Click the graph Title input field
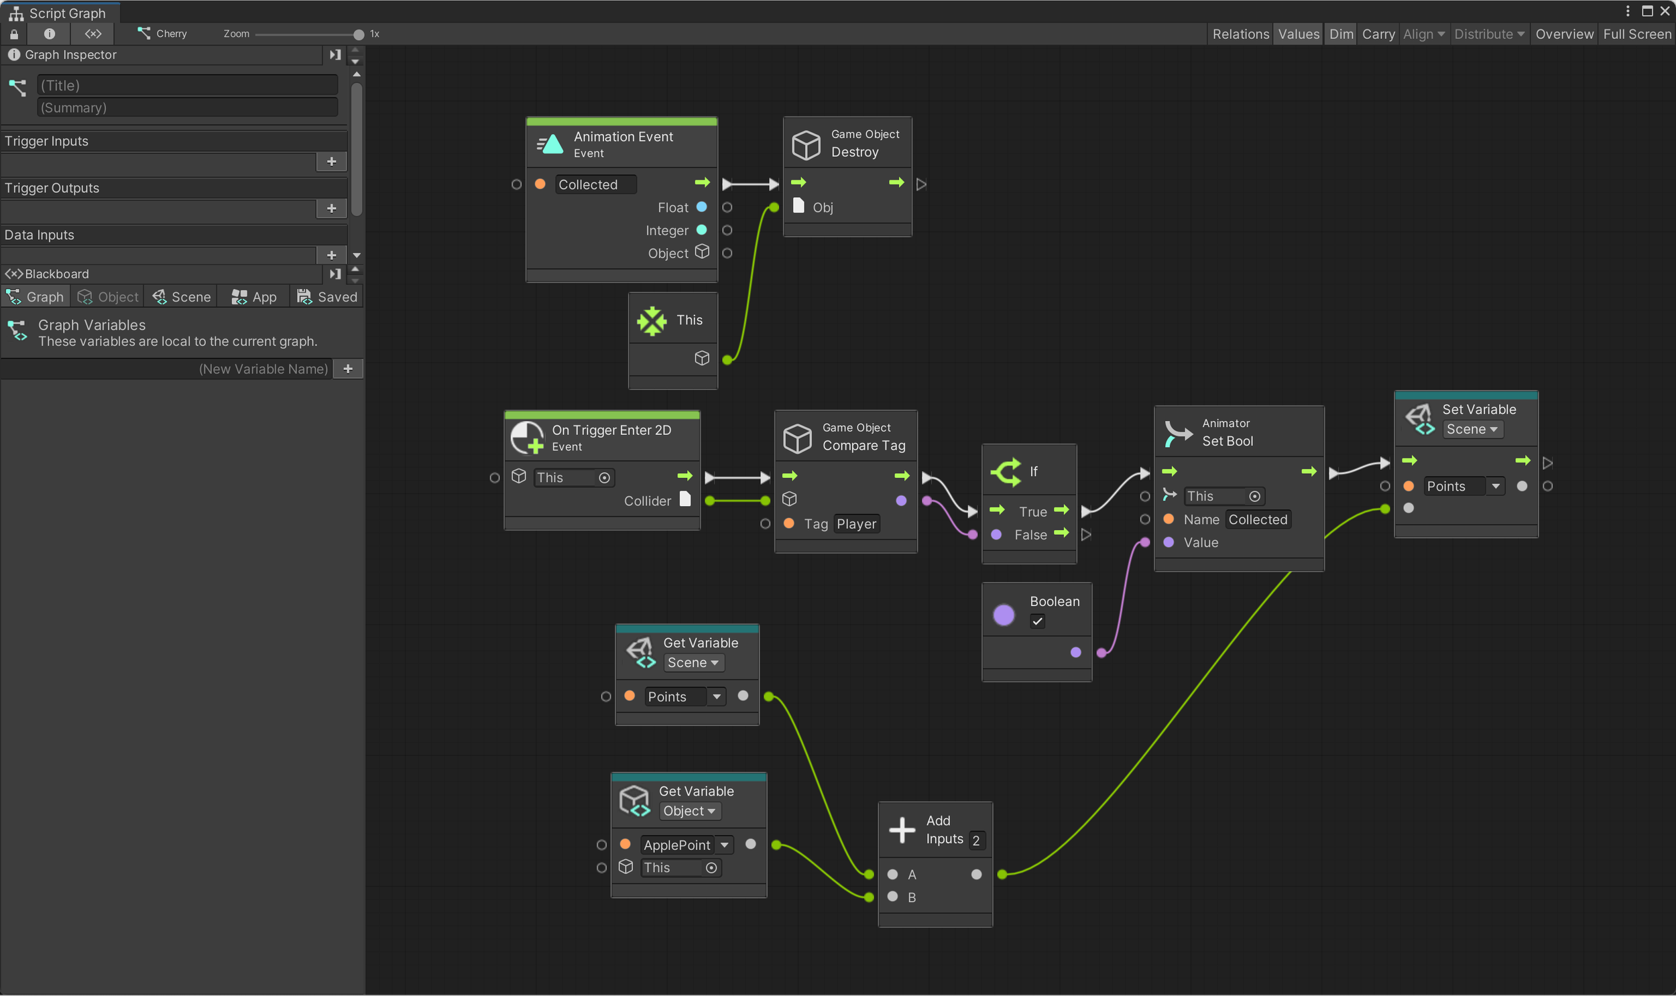This screenshot has height=996, width=1676. [187, 85]
